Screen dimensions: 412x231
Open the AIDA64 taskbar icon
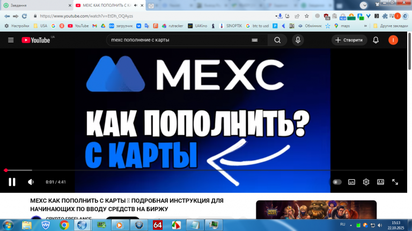pyautogui.click(x=157, y=225)
